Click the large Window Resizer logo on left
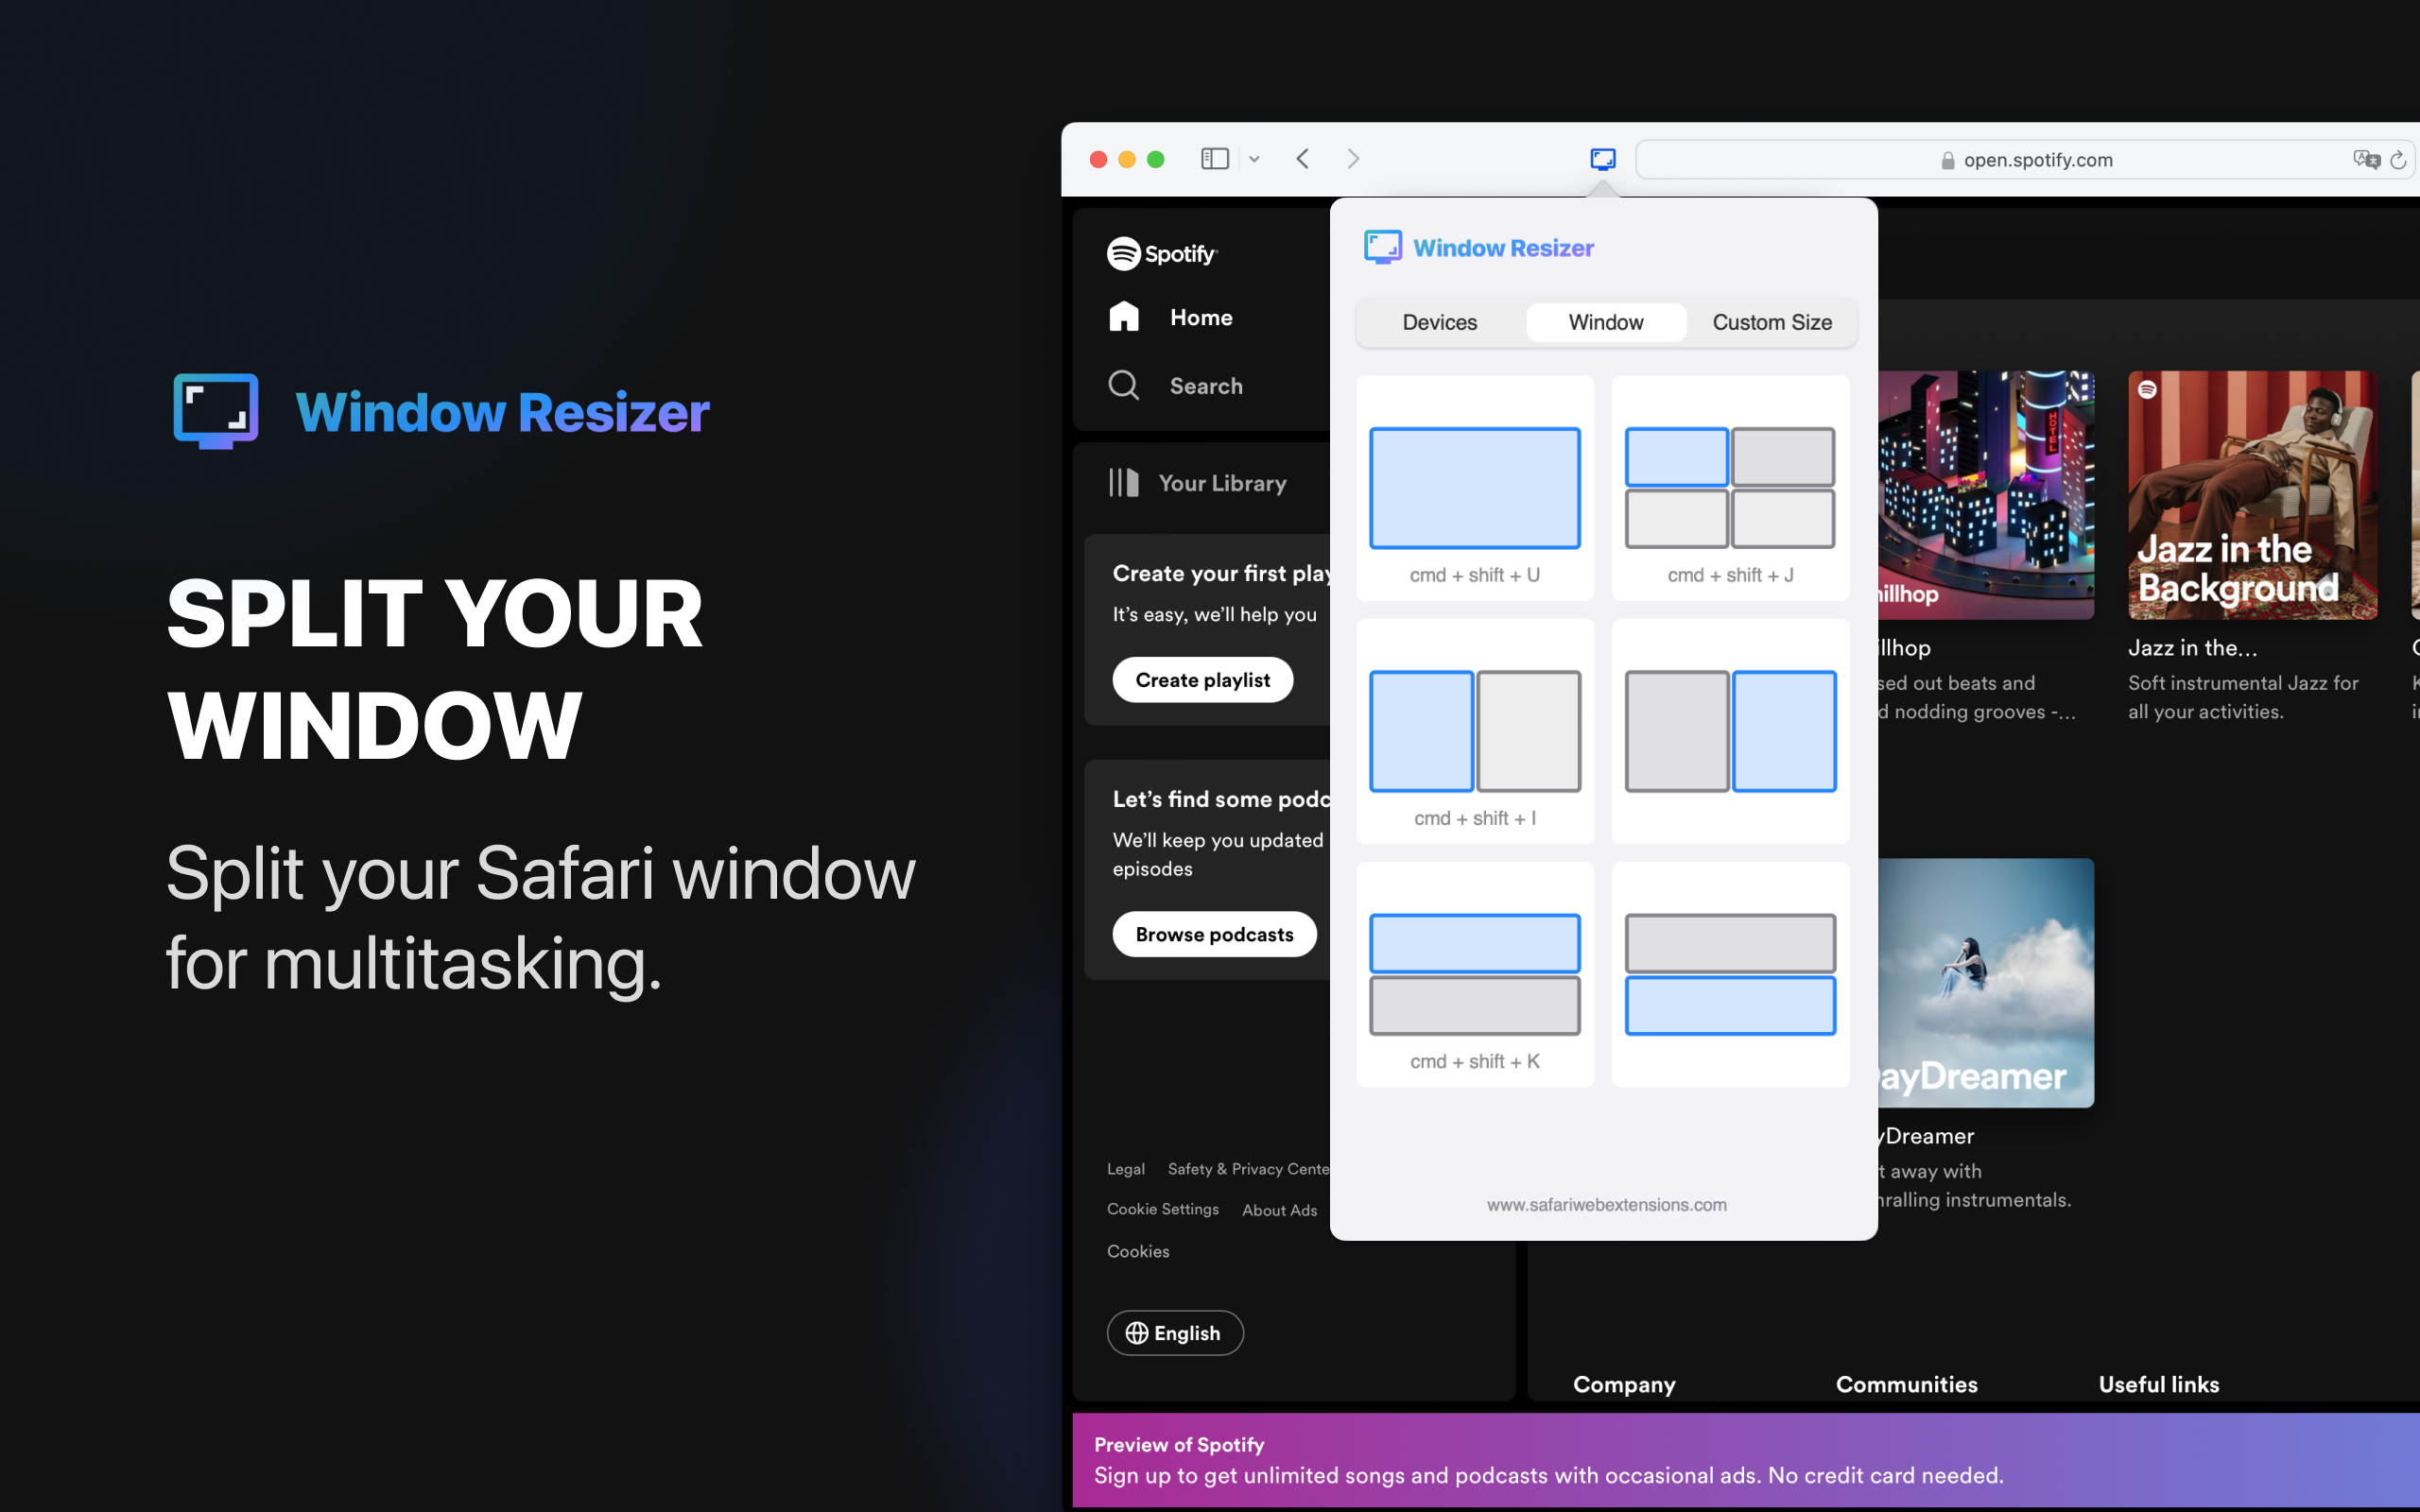This screenshot has width=2420, height=1512. tap(441, 411)
